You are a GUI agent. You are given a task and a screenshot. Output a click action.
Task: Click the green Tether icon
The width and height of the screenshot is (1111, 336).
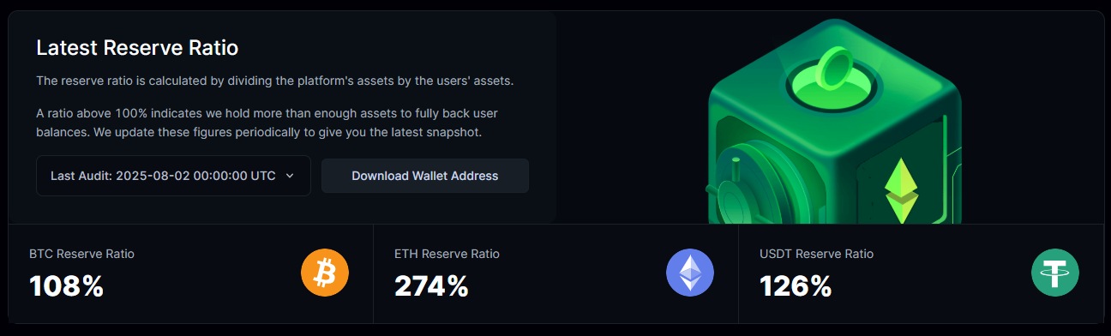(1055, 273)
